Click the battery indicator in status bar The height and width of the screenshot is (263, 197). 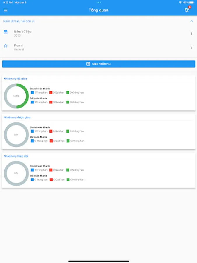[192, 2]
